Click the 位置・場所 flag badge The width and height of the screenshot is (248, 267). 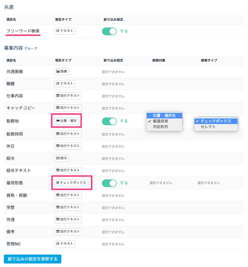(67, 121)
